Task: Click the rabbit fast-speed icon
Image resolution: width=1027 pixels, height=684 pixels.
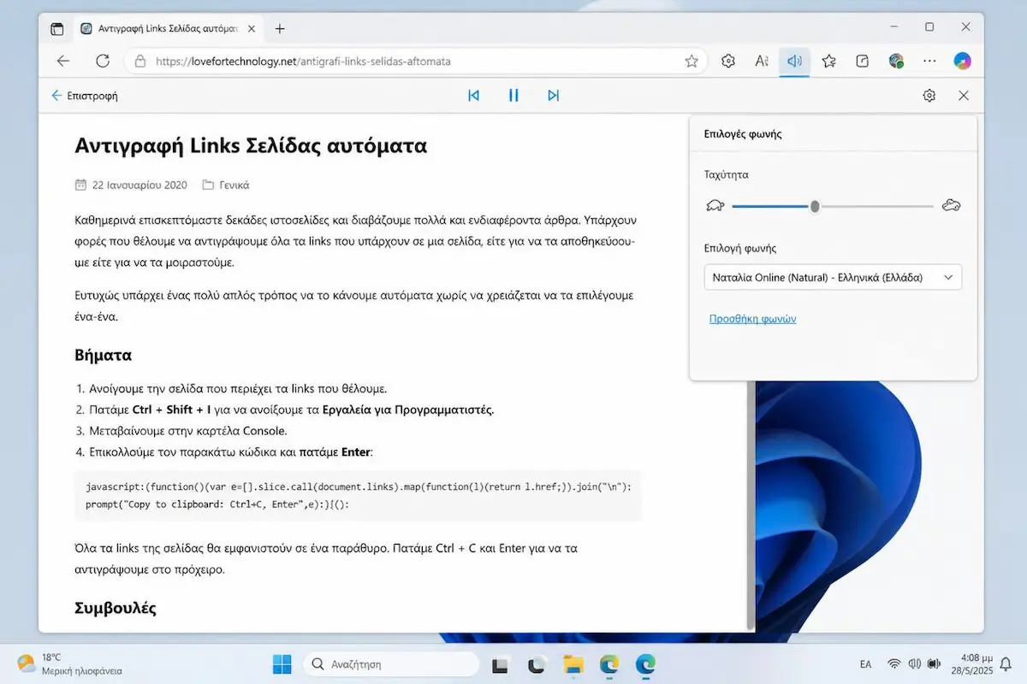Action: 951,206
